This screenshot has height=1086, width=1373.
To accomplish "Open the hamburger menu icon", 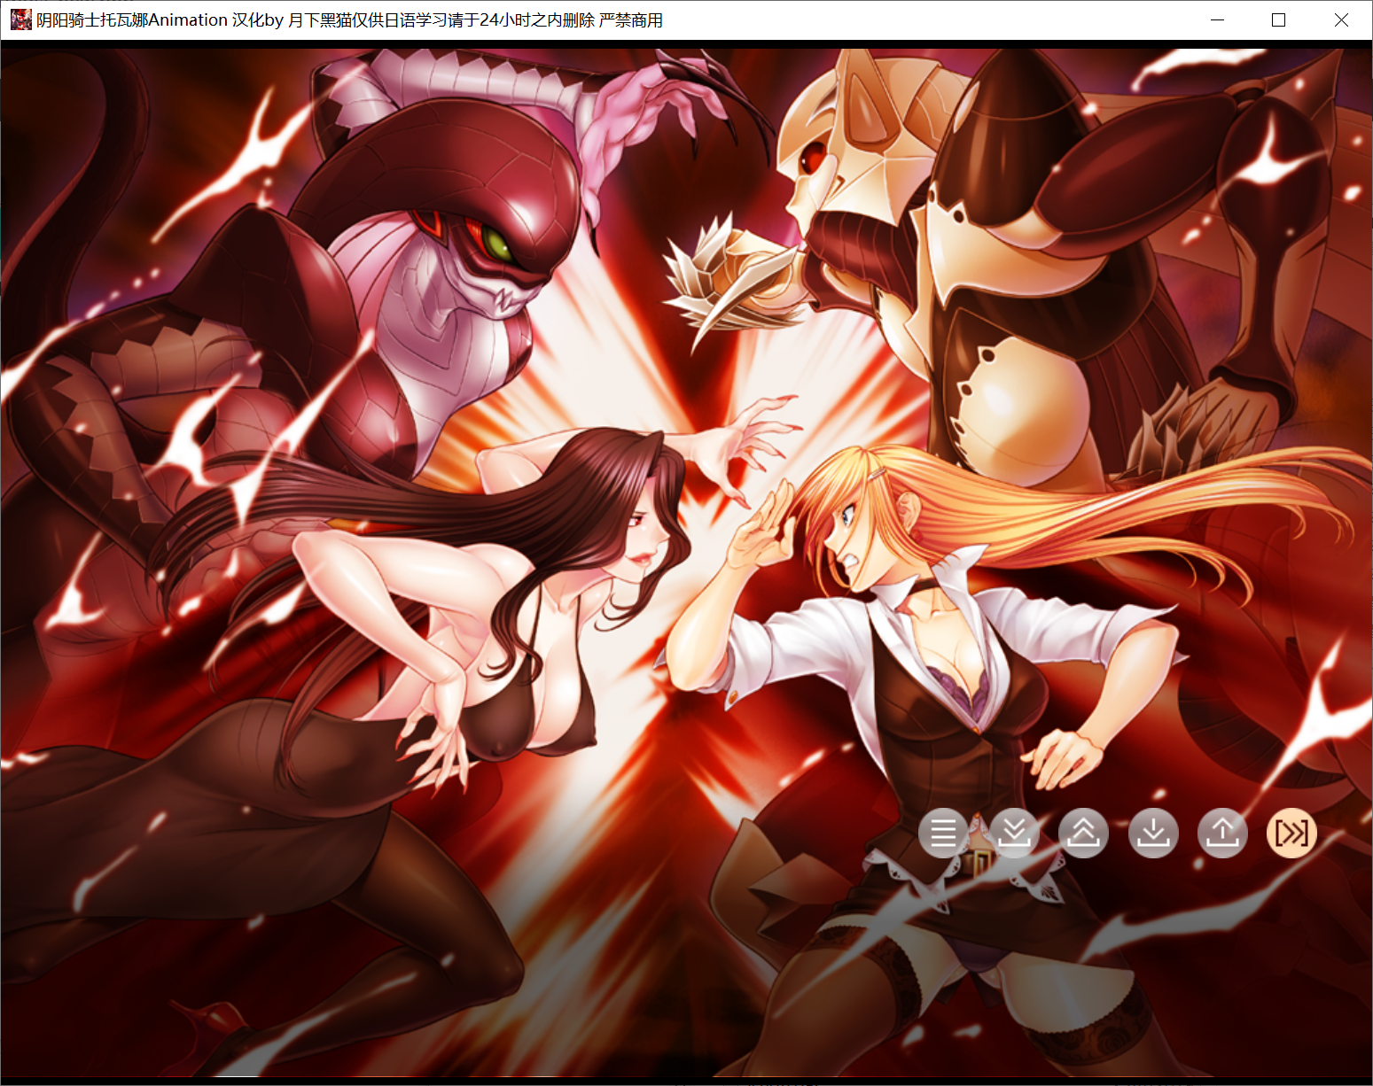I will point(943,834).
